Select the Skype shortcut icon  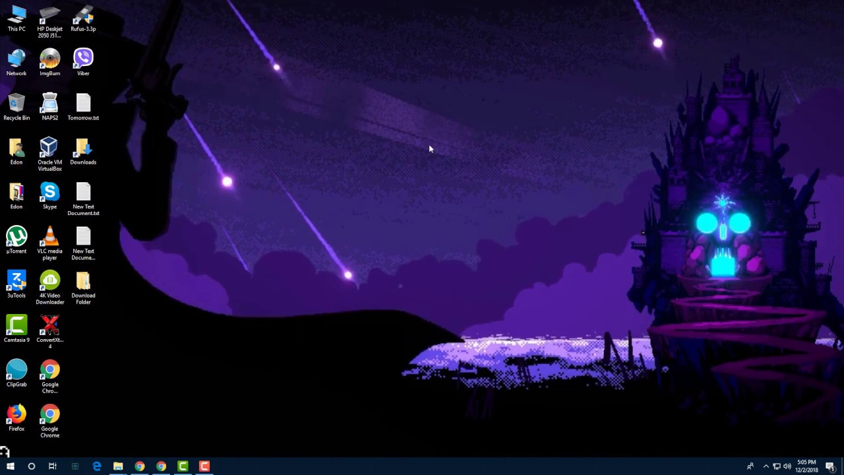click(x=49, y=195)
